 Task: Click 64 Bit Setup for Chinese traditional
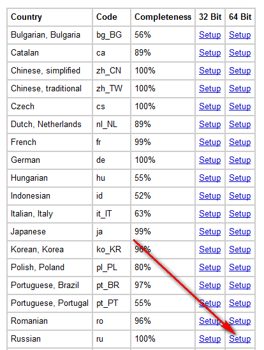pos(240,88)
